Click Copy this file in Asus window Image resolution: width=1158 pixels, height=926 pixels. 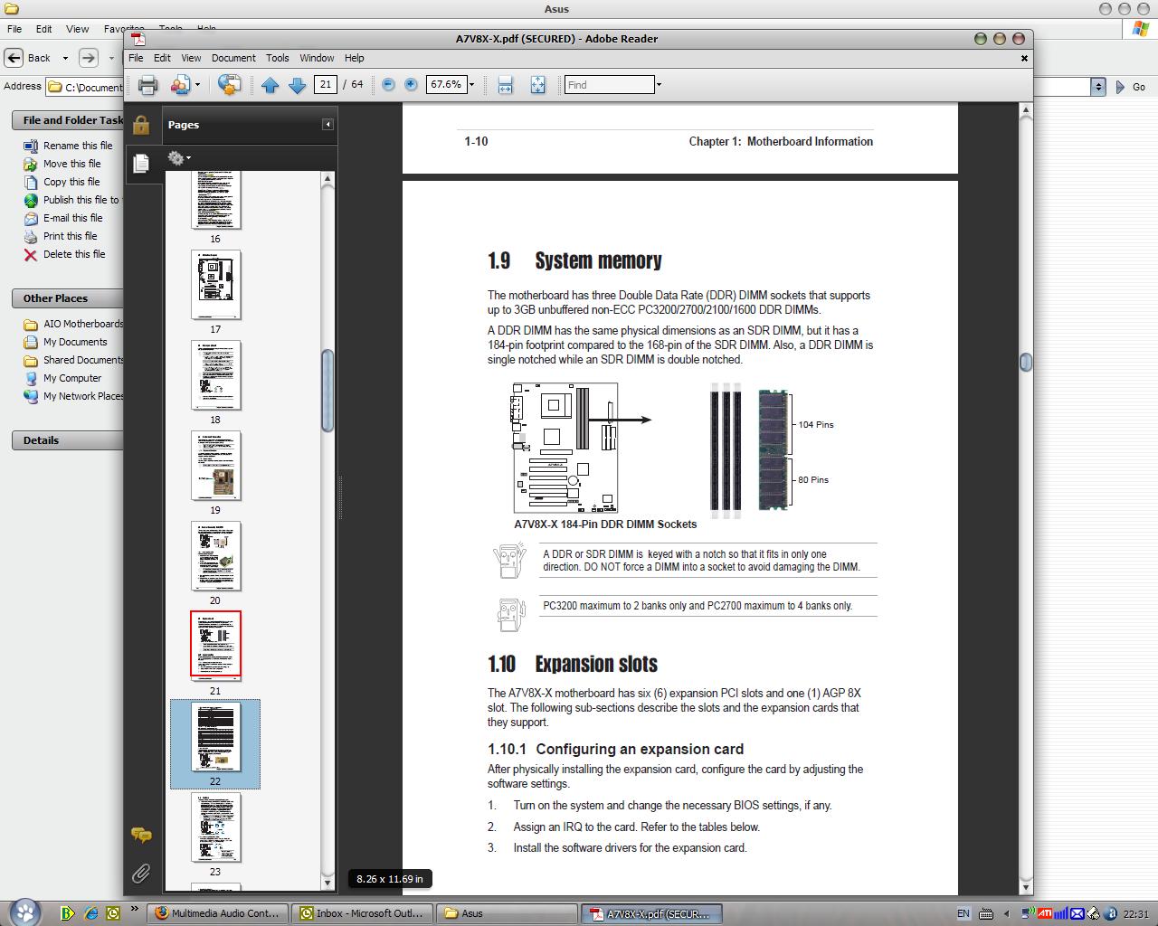pos(71,182)
